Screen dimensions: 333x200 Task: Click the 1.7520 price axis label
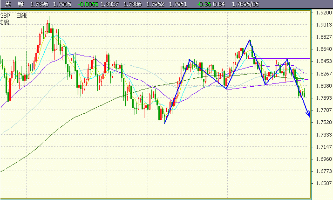point(323,123)
